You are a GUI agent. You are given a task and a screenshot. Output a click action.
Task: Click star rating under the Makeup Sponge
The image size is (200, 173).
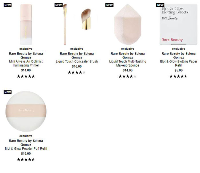coord(127,76)
